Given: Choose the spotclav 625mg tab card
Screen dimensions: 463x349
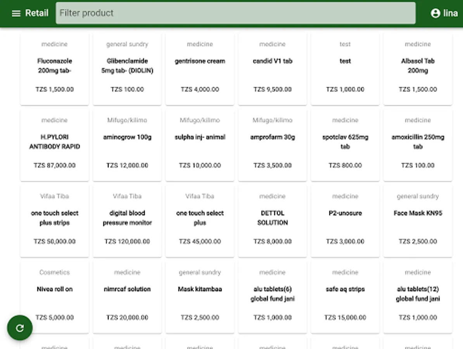Looking at the screenshot, I should [345, 145].
